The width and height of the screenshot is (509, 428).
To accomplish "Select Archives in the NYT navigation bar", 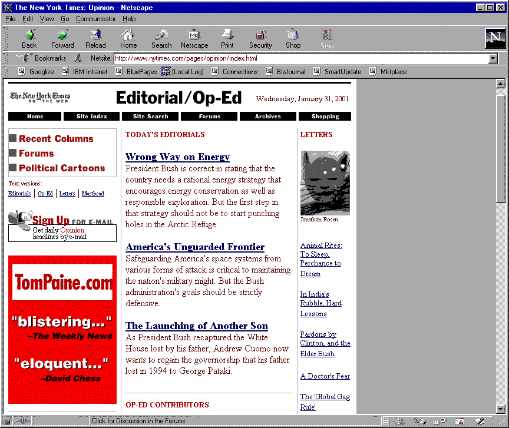I will pos(268,116).
